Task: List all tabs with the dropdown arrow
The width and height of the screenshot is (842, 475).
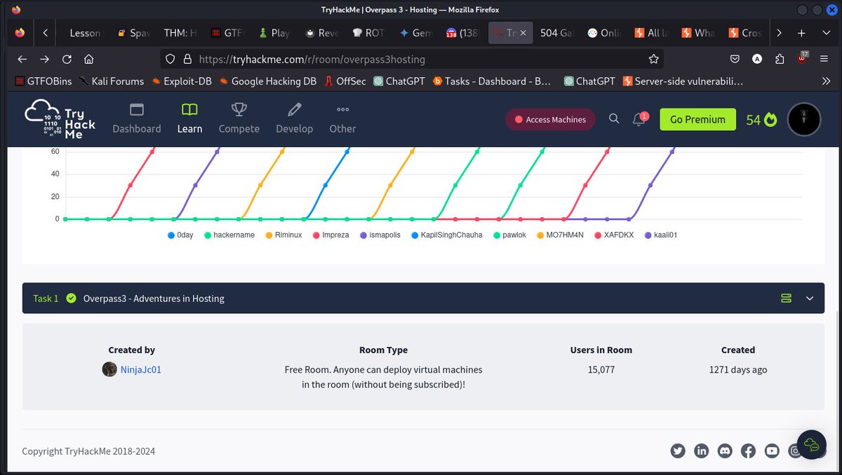Action: 825,33
